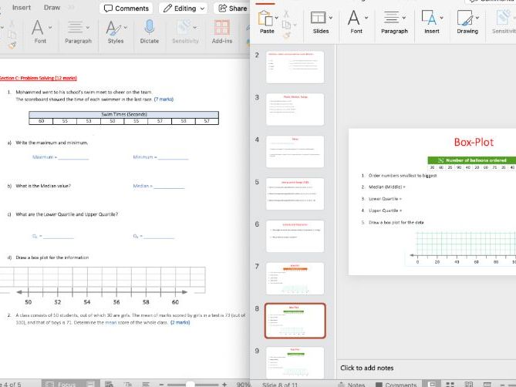Expand Word Font dropdown arrow
Image resolution: width=516 pixels, height=387 pixels.
50,27
